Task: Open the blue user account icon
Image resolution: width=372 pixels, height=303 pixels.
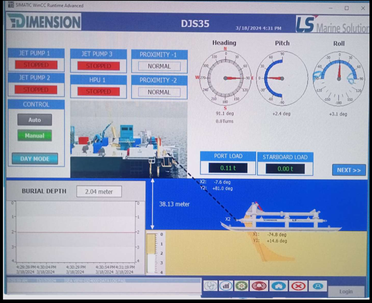Action: [x=317, y=286]
